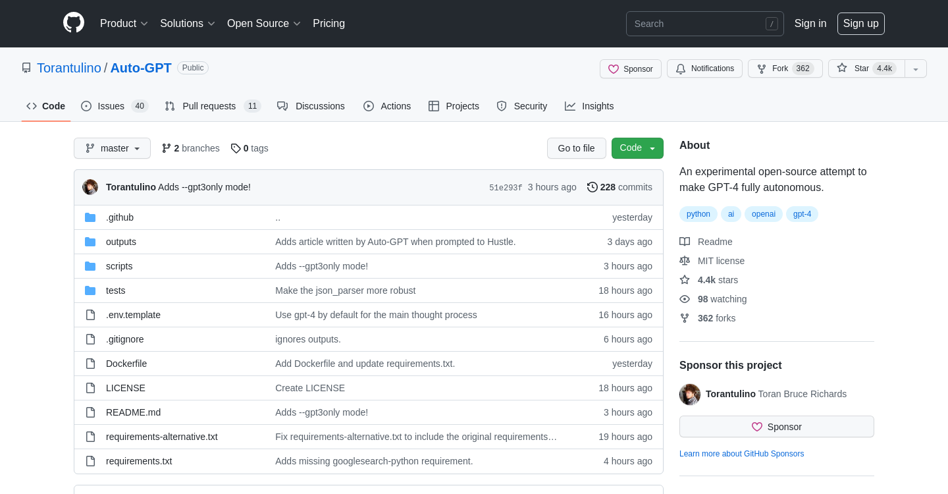948x494 pixels.
Task: Click Torantulino's avatar in the commit row
Action: click(90, 187)
